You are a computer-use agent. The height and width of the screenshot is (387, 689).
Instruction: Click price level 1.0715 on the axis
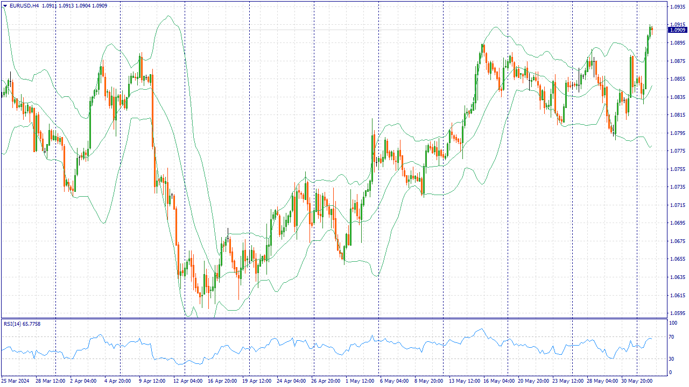tap(677, 205)
